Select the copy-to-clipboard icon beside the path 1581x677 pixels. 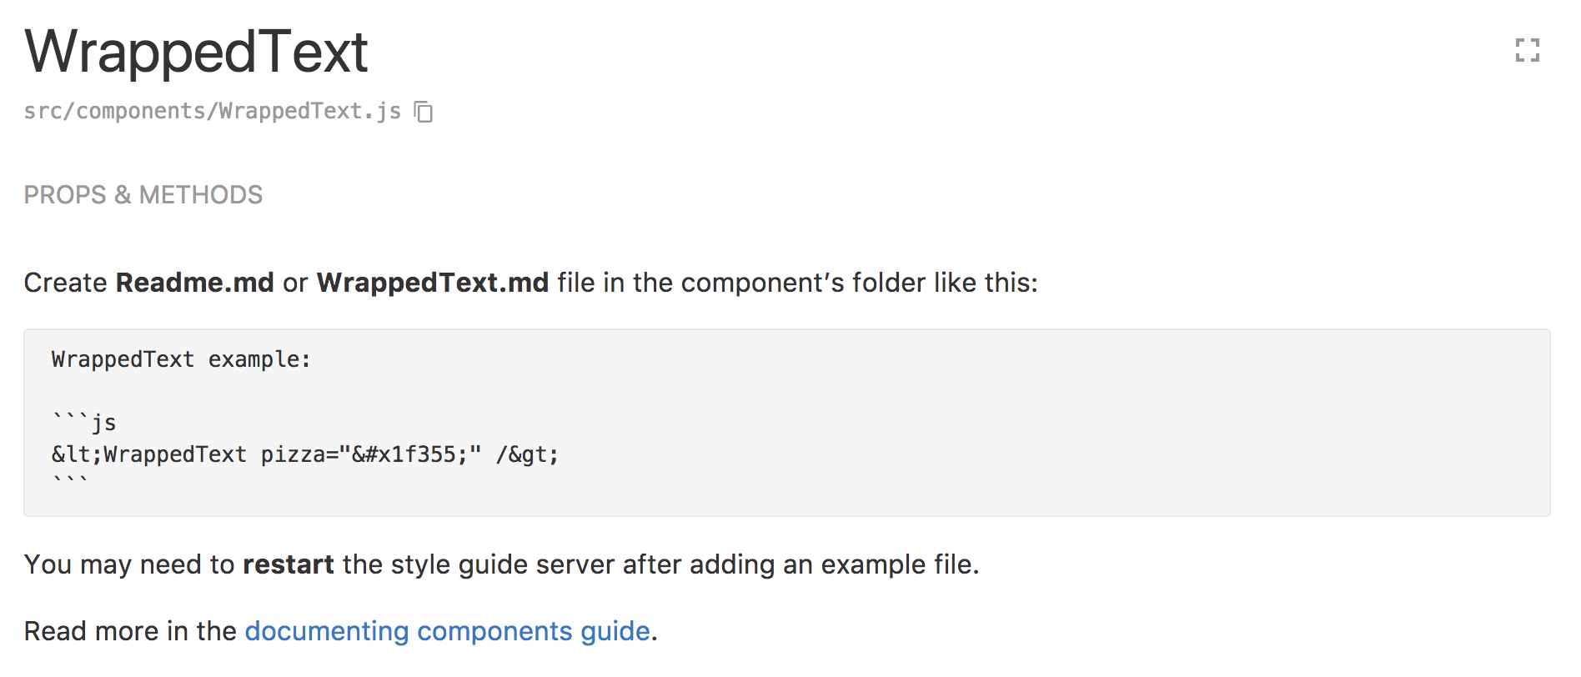click(x=424, y=111)
